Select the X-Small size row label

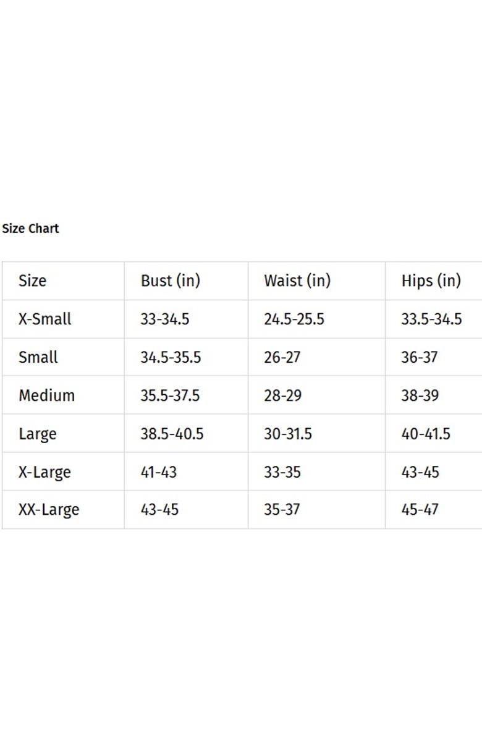click(45, 319)
